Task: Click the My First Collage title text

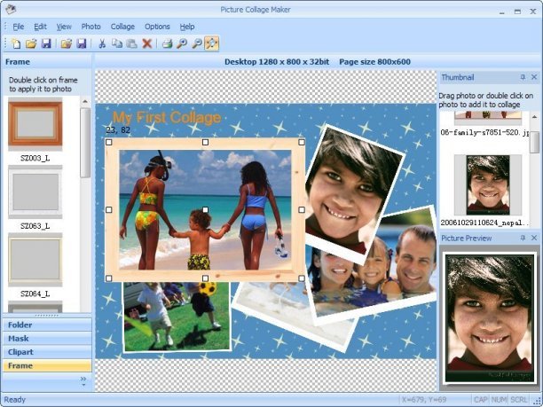Action: (167, 117)
